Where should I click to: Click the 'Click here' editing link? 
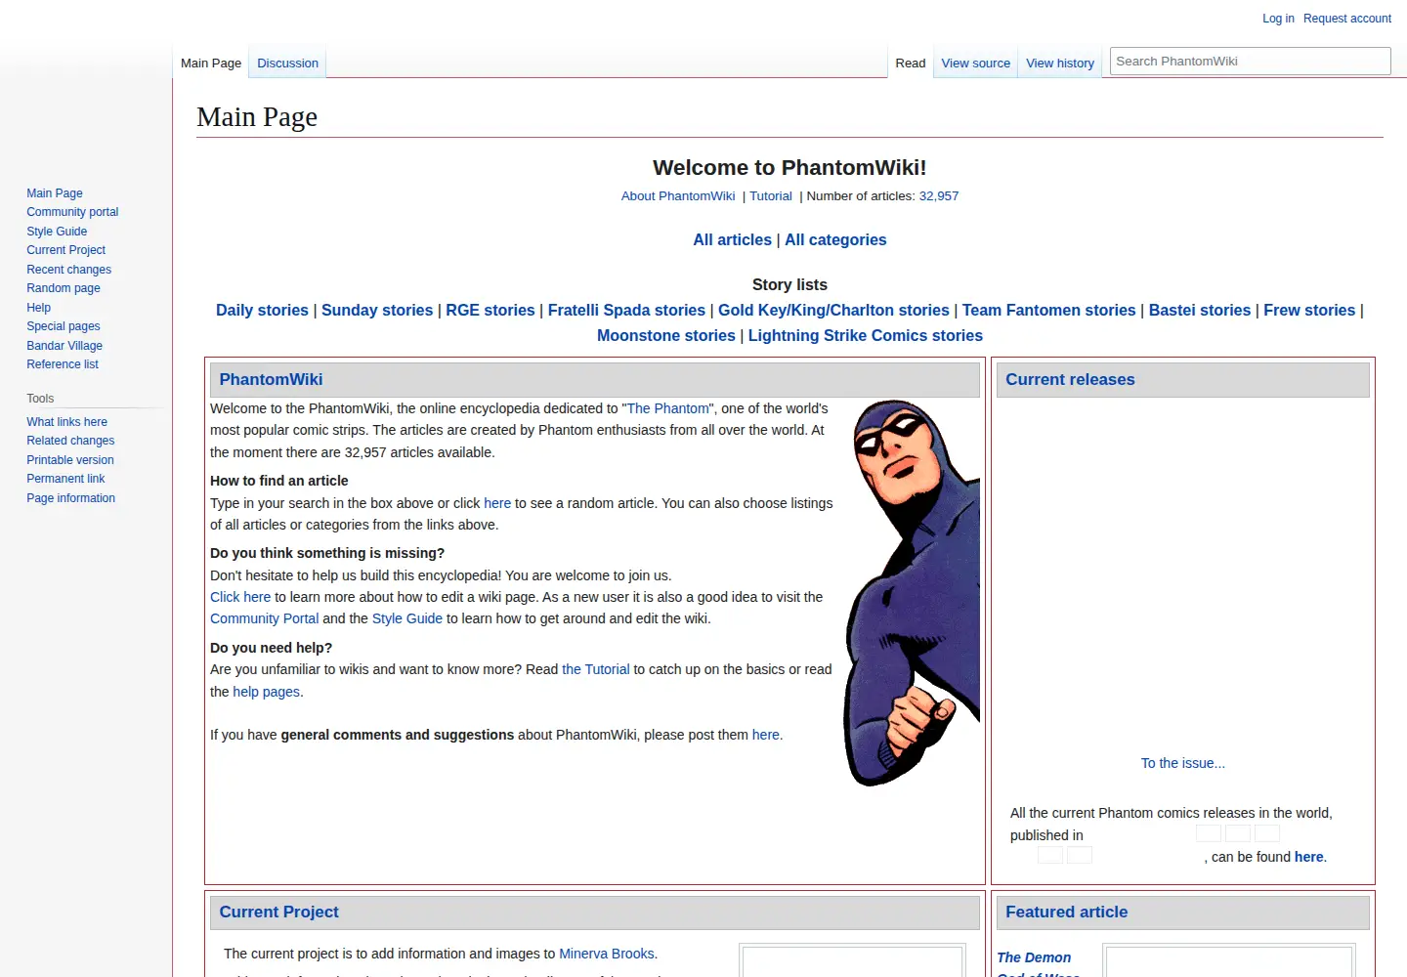240,597
